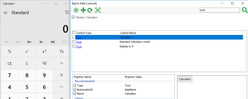Click the green refresh icon
The width and height of the screenshot is (248, 99).
pos(90,10)
